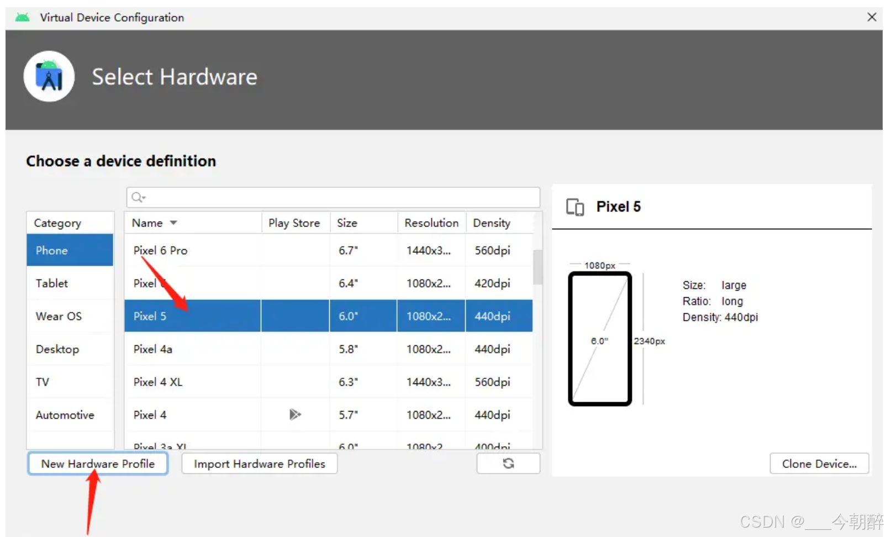
Task: Click the Play Store icon in Pixel 4 row
Action: point(295,414)
